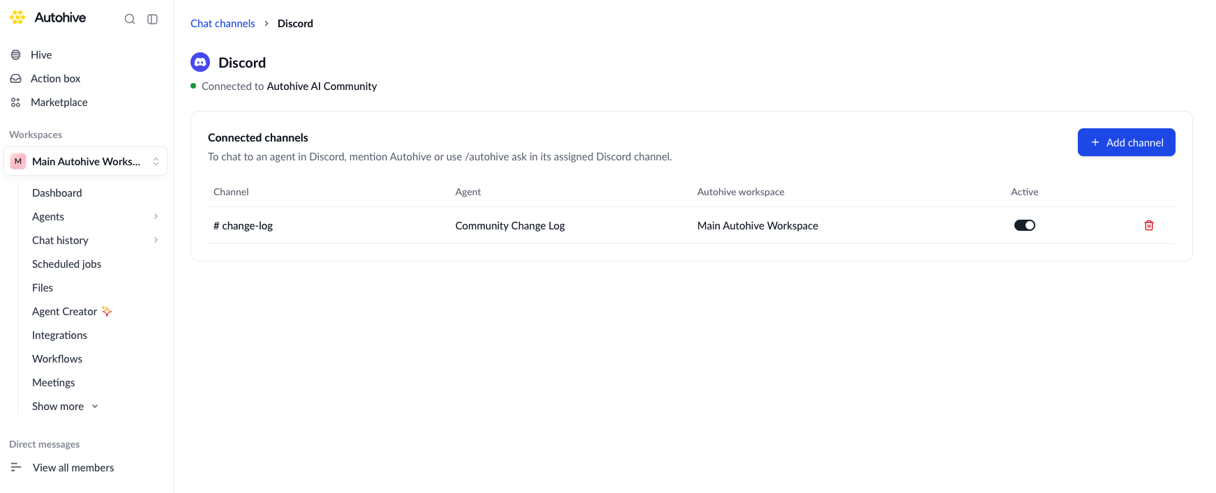Click the Connected channels heading
Viewport: 1216px width, 493px height.
(258, 138)
